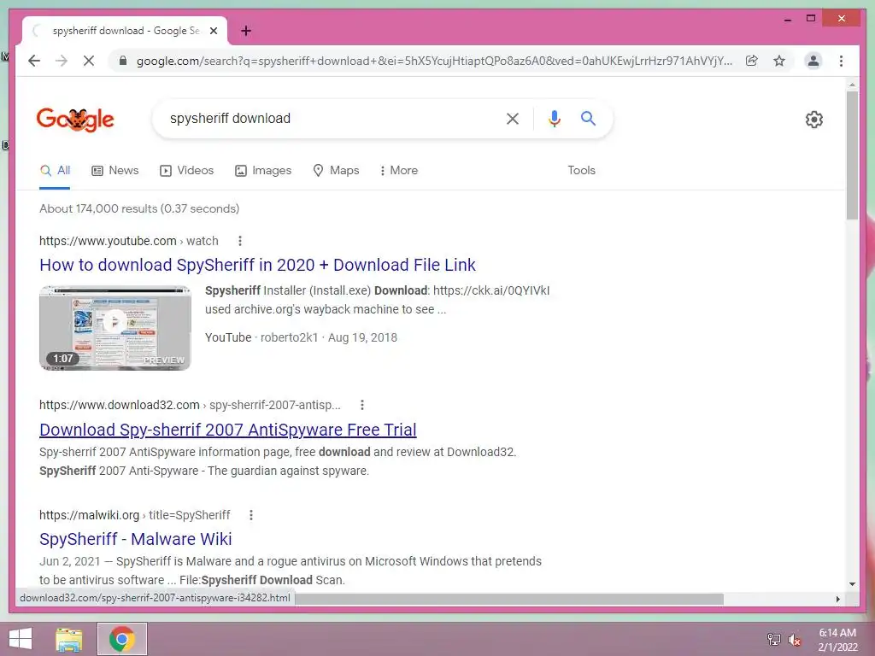Click the youtube.com watch URL
Viewport: 875px width, 656px height.
click(x=129, y=241)
